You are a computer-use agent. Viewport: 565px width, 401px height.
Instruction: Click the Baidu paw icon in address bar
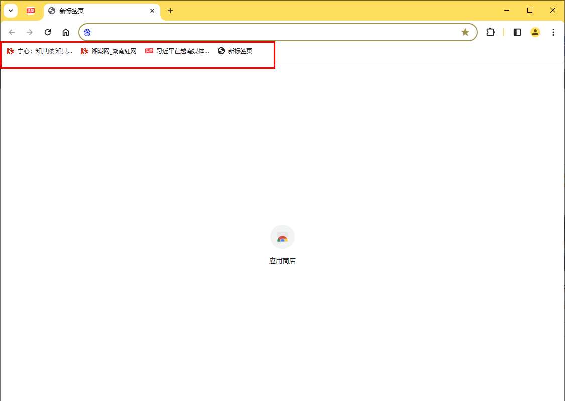[x=87, y=32]
